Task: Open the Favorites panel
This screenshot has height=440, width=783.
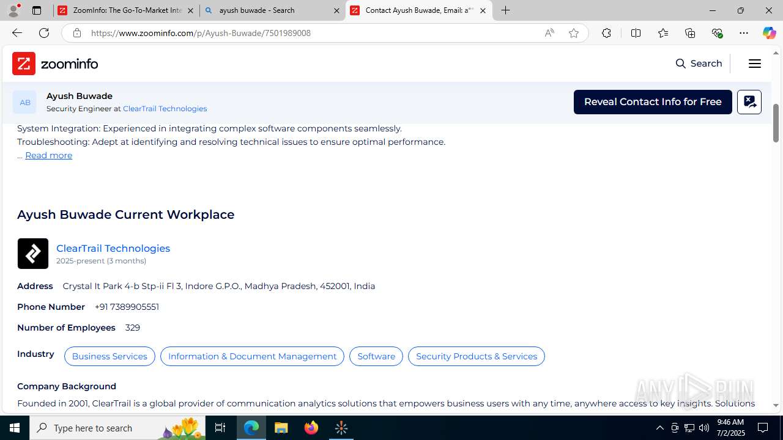Action: point(662,33)
